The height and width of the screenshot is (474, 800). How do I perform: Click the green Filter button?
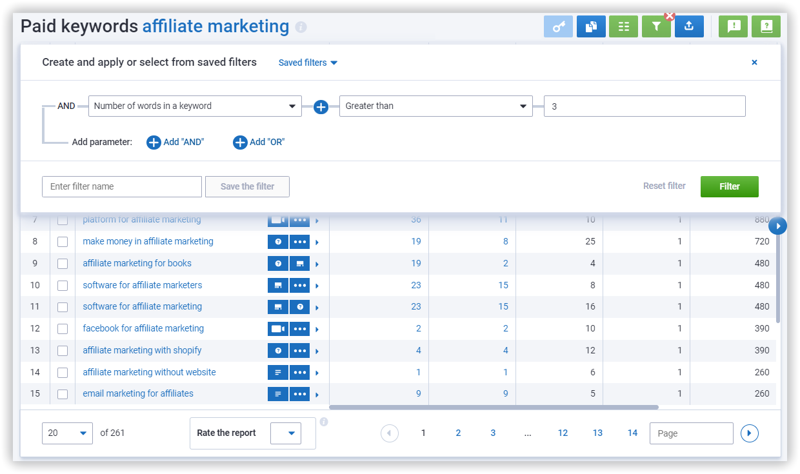click(729, 186)
